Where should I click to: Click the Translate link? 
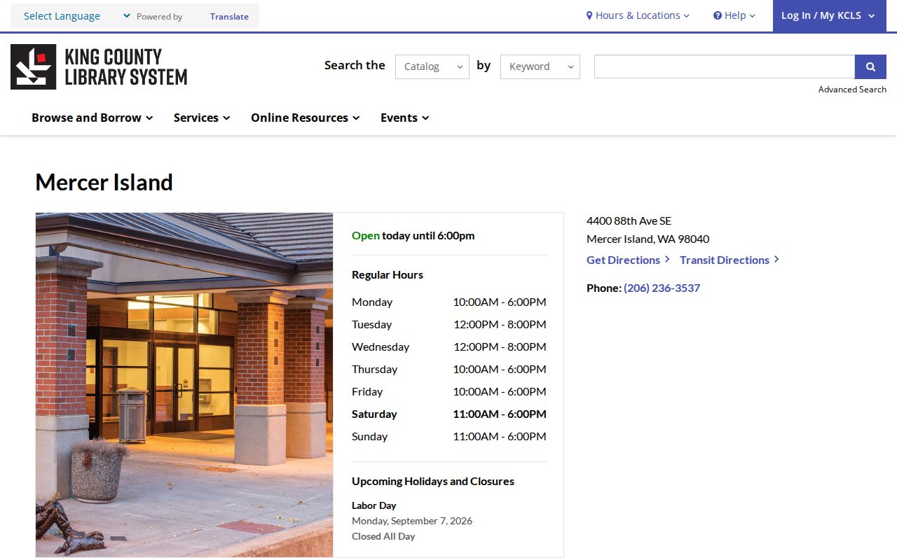(229, 17)
